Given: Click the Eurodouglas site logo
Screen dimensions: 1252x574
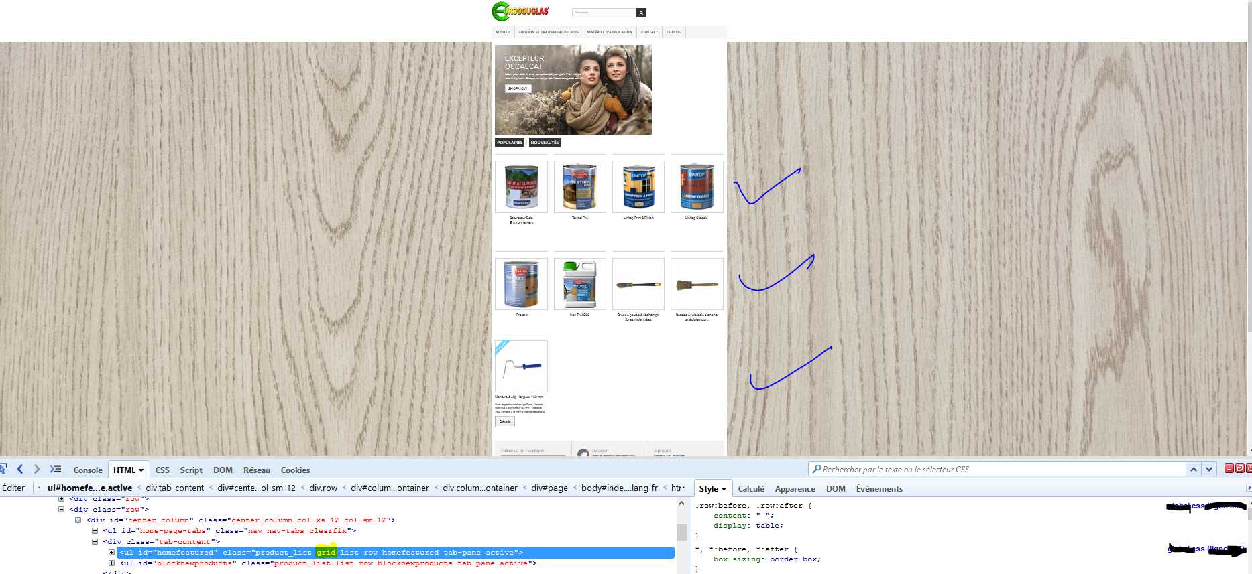Looking at the screenshot, I should [x=520, y=11].
